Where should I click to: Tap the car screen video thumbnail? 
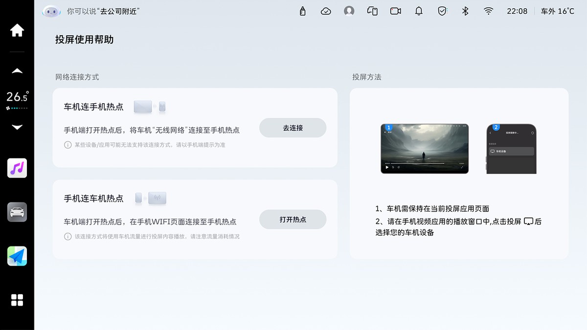(425, 149)
